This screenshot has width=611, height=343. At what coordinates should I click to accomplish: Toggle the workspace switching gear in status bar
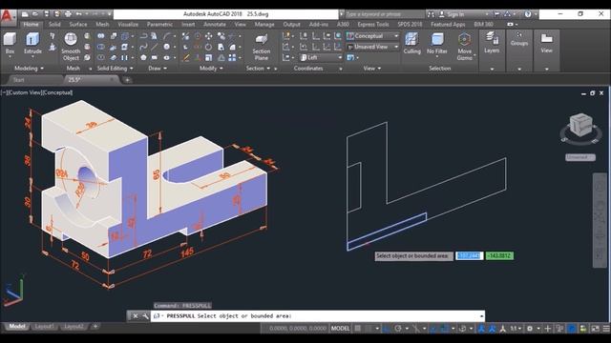[530, 329]
